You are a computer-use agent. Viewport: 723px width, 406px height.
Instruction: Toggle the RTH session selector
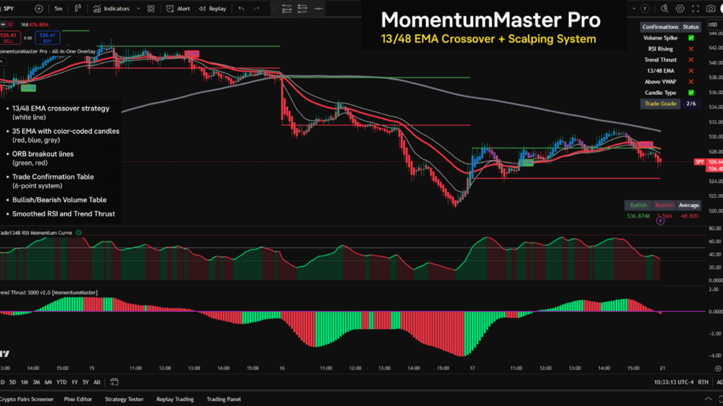coord(703,382)
